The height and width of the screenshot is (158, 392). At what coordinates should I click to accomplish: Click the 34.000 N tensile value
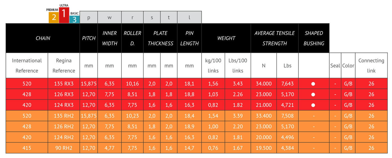pos(264,84)
